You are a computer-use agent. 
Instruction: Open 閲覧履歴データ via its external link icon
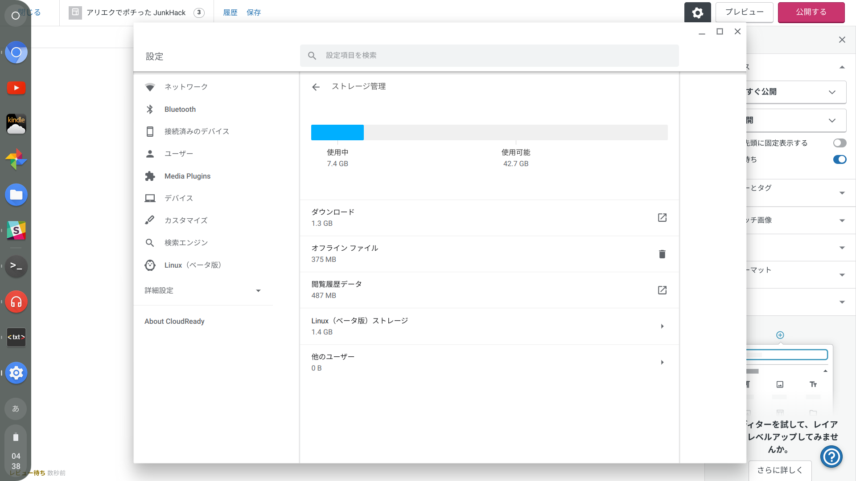coord(662,290)
